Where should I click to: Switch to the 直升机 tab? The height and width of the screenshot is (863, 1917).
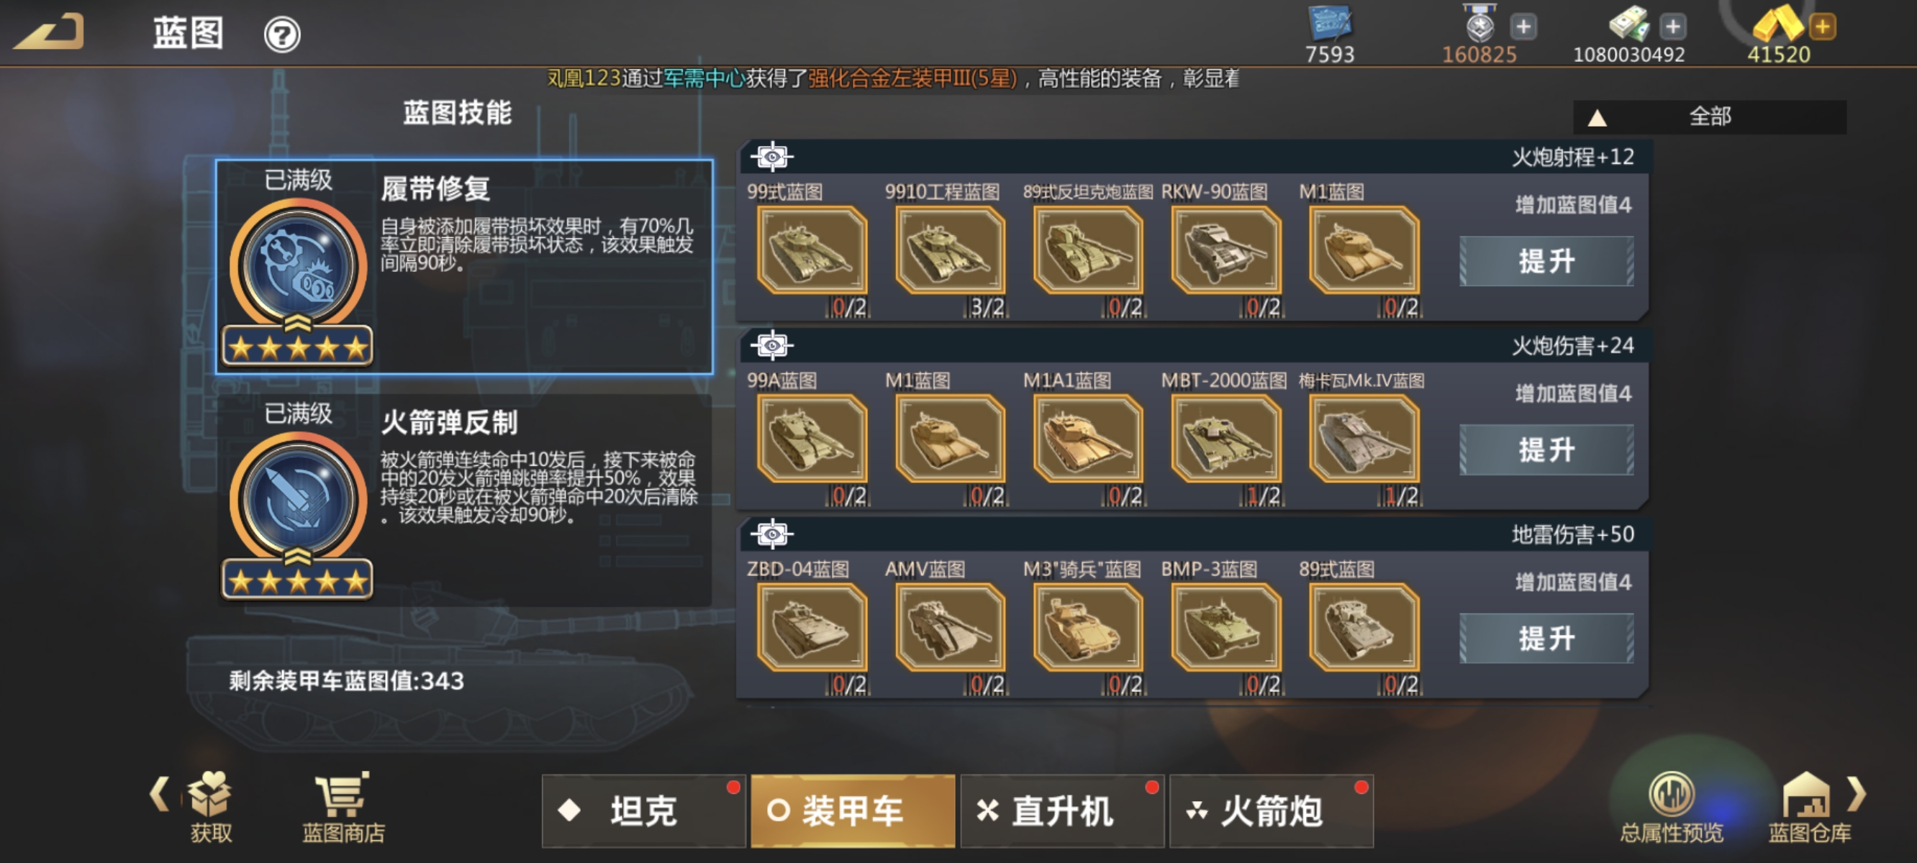click(1062, 811)
